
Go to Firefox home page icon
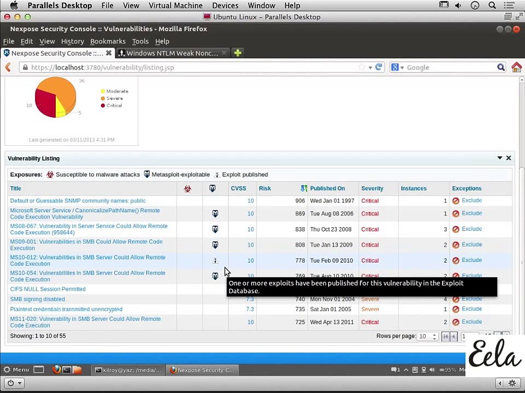click(517, 67)
